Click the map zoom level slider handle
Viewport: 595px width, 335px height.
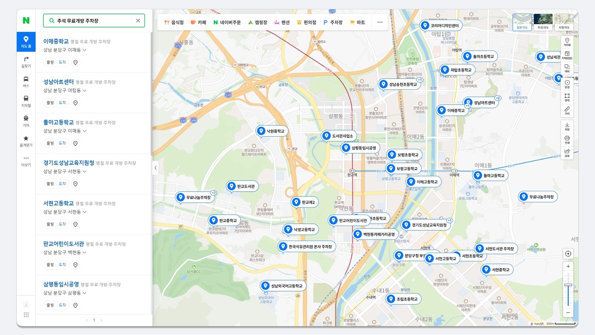[568, 285]
